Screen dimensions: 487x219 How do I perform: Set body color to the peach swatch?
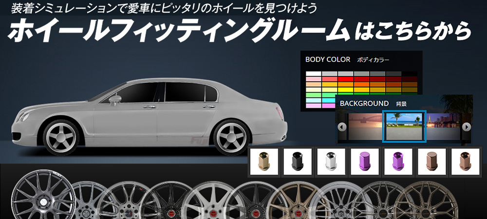click(313, 84)
